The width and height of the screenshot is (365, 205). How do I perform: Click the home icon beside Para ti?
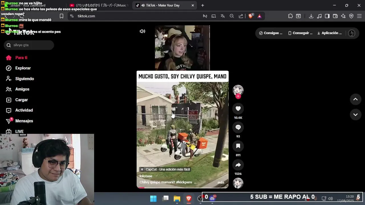[9, 58]
